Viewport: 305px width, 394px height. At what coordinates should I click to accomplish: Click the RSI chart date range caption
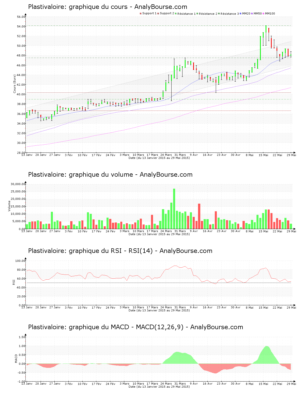pos(159,310)
